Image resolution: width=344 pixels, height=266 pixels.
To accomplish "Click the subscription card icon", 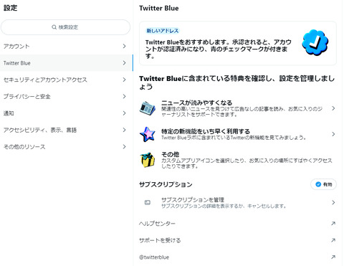I will [148, 202].
